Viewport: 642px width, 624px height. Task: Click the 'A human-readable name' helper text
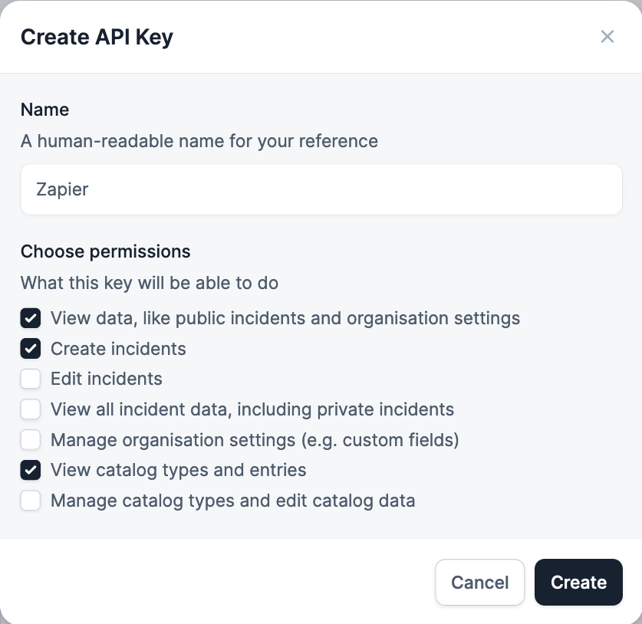[x=199, y=141]
